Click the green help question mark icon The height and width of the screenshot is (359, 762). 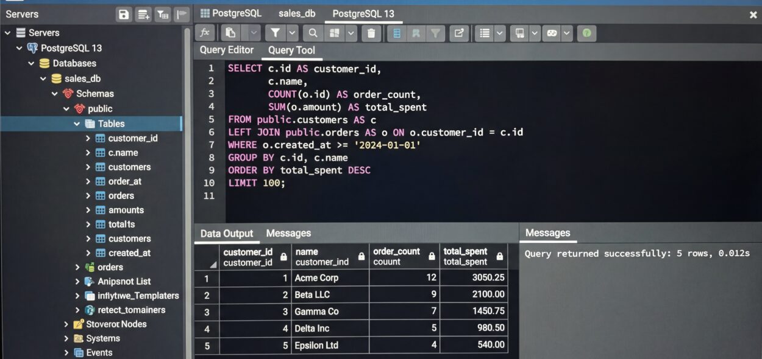(586, 33)
